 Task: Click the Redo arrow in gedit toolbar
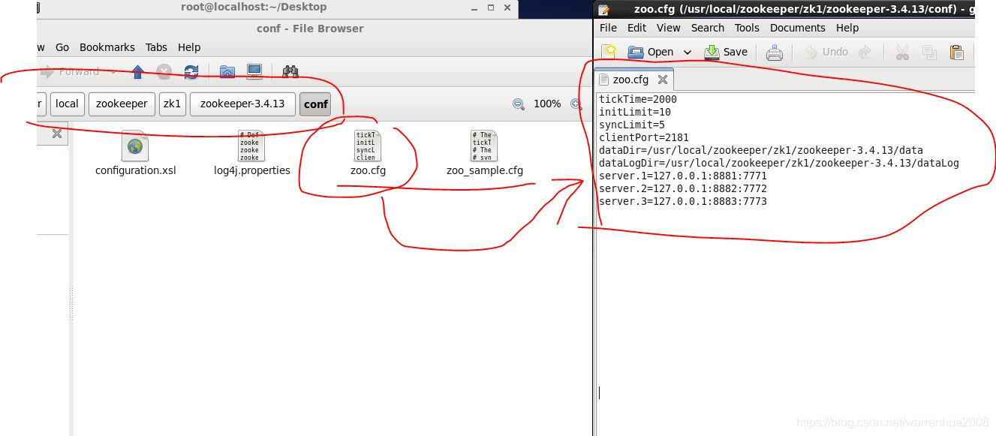click(865, 52)
